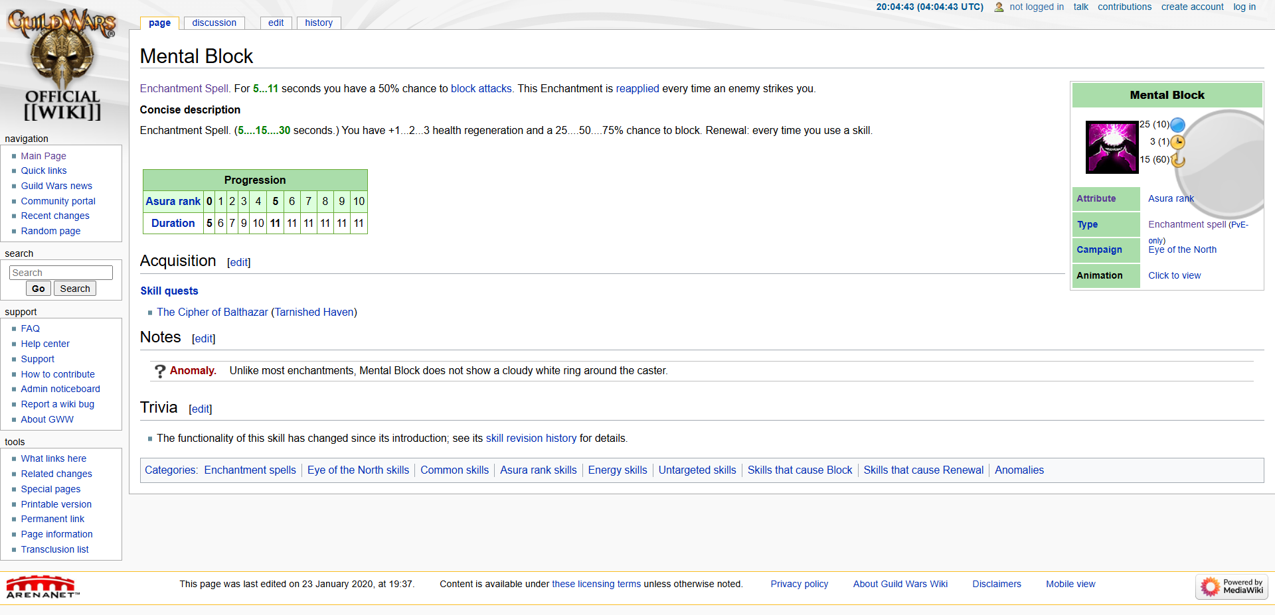Open What links here tool

tap(53, 458)
